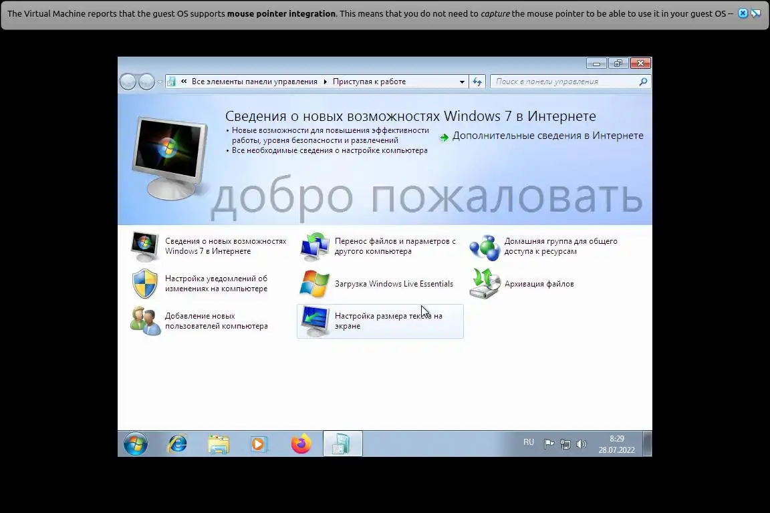Open 'Настройка размера текста на экране'
Image resolution: width=770 pixels, height=513 pixels.
pos(388,321)
